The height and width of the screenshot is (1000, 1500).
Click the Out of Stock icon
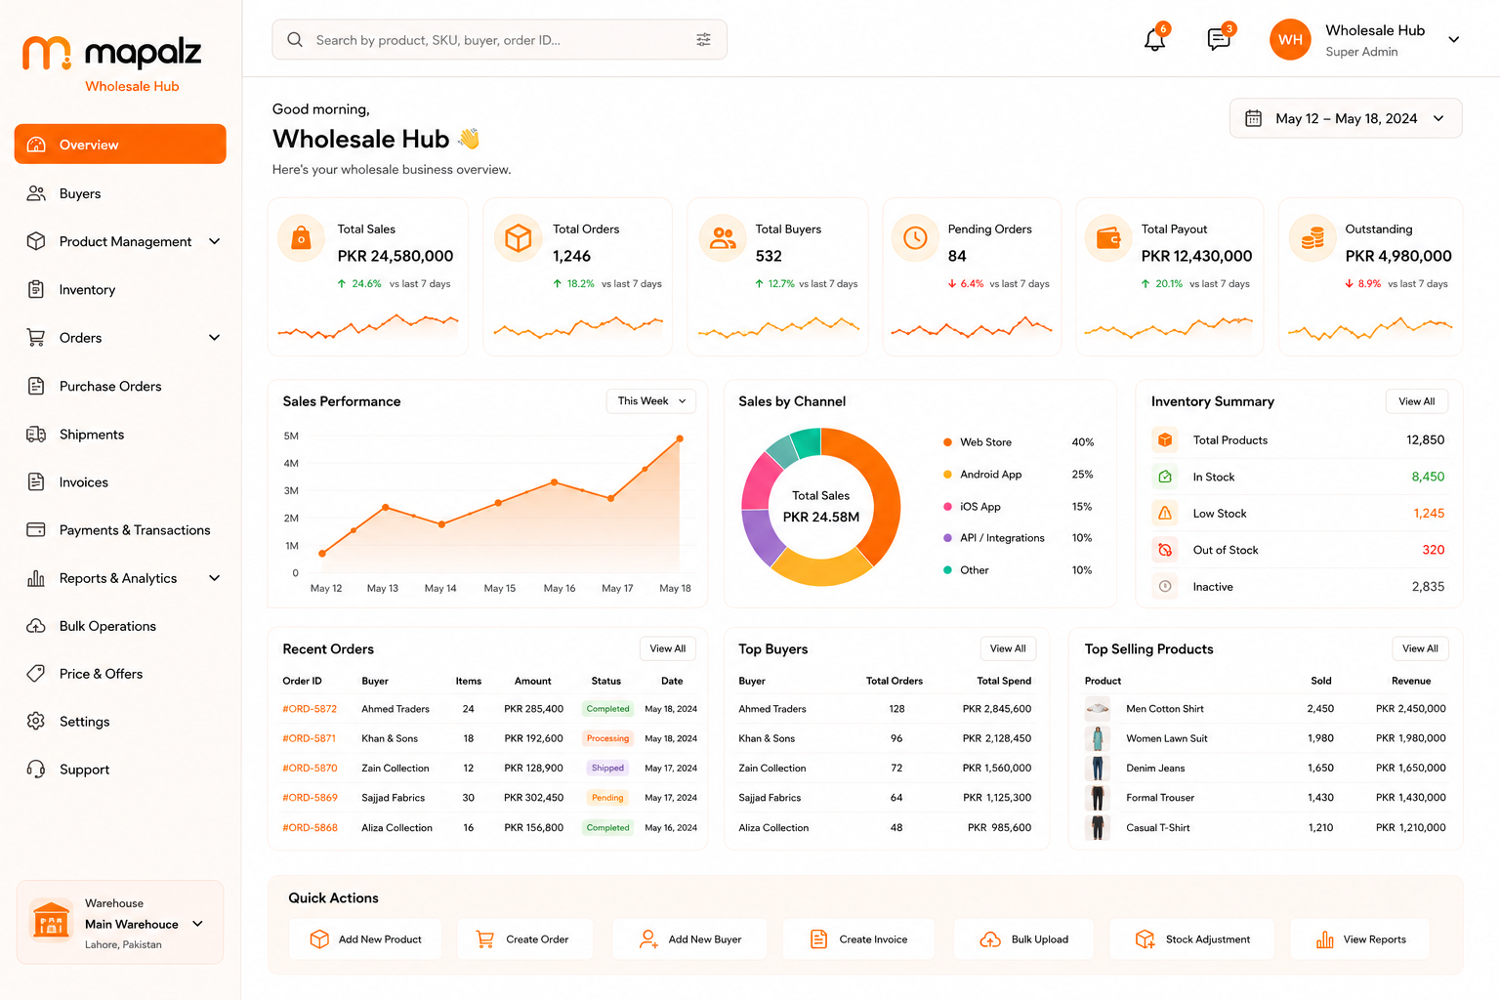point(1165,550)
